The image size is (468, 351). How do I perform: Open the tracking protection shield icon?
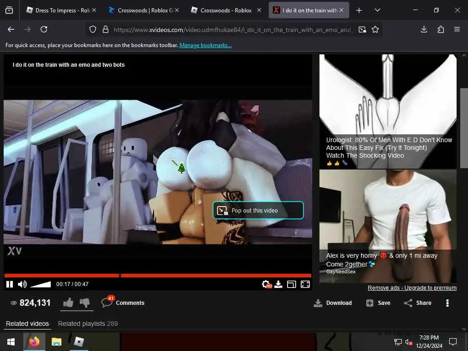tap(93, 29)
